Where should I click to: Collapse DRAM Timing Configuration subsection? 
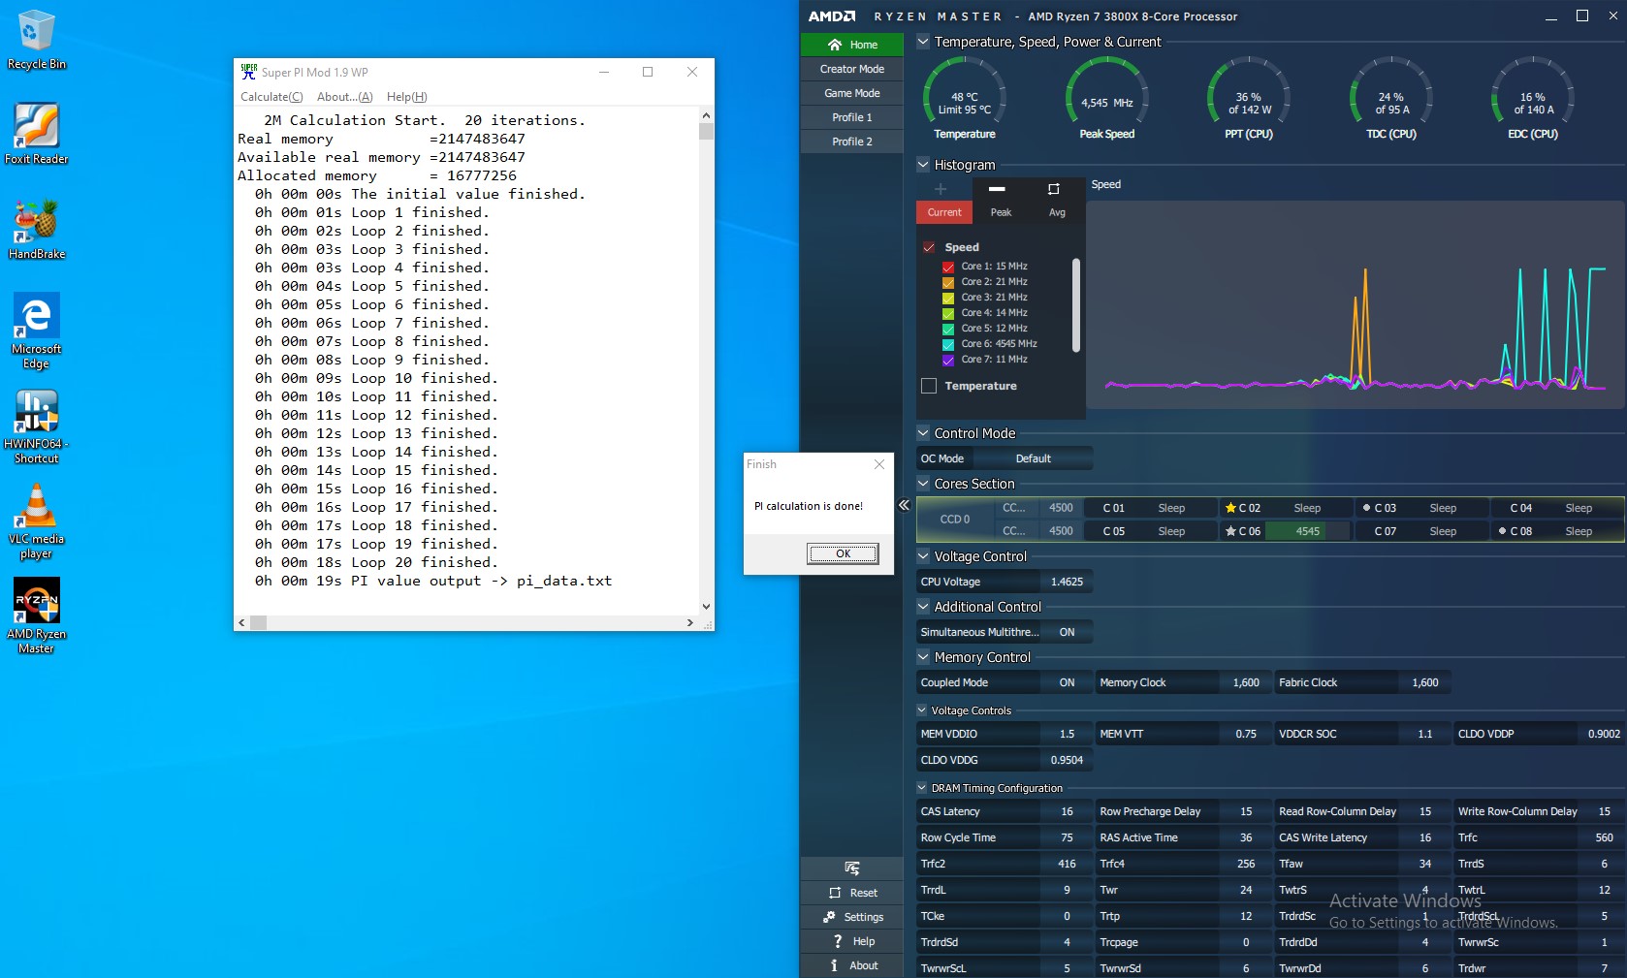click(x=922, y=788)
